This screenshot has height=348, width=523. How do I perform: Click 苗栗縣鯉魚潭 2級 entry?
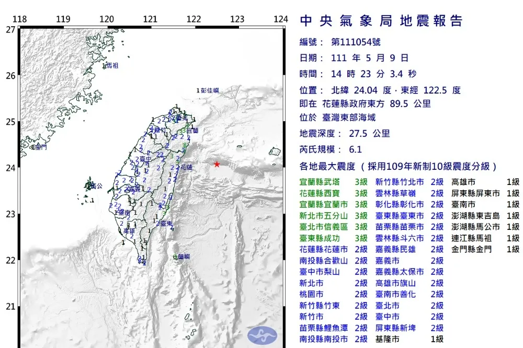click(x=333, y=328)
